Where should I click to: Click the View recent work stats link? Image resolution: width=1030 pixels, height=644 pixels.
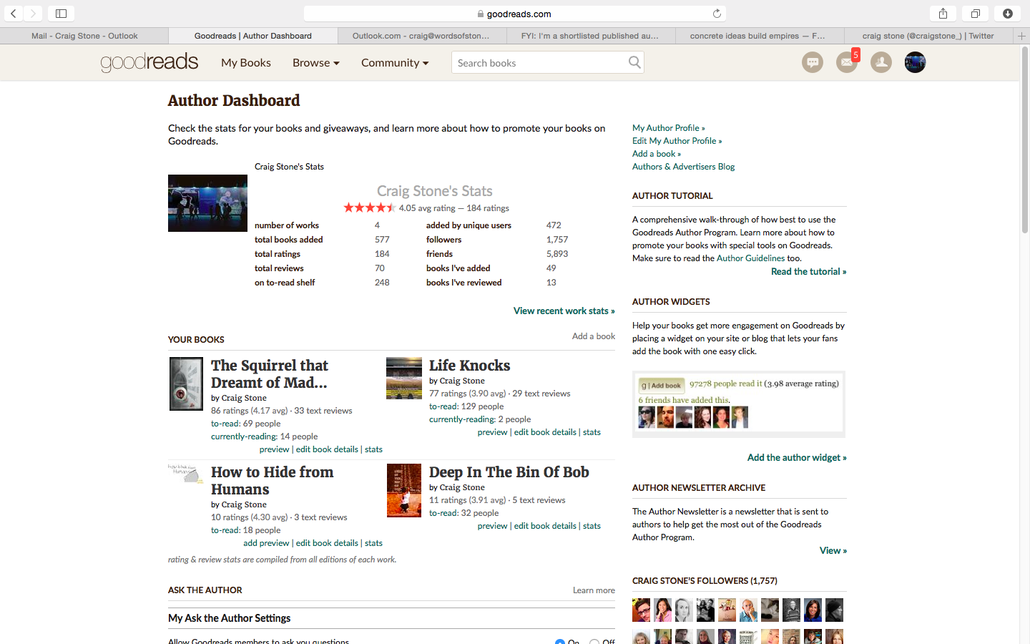564,311
